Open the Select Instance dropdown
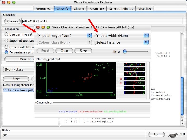This screenshot has width=187, height=140. (122, 42)
